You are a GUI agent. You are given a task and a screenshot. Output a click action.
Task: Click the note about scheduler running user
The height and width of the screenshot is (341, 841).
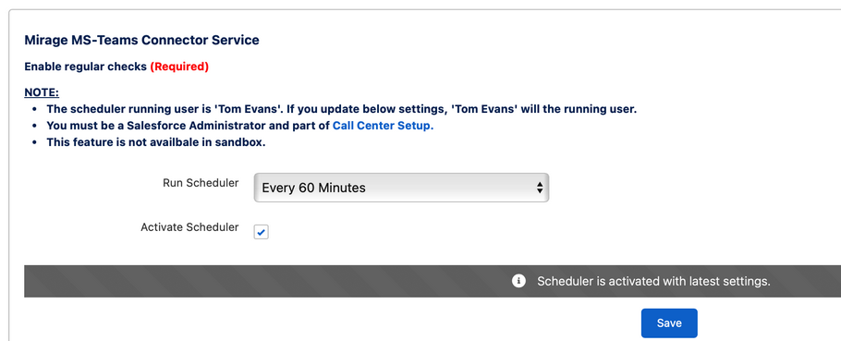pyautogui.click(x=342, y=109)
